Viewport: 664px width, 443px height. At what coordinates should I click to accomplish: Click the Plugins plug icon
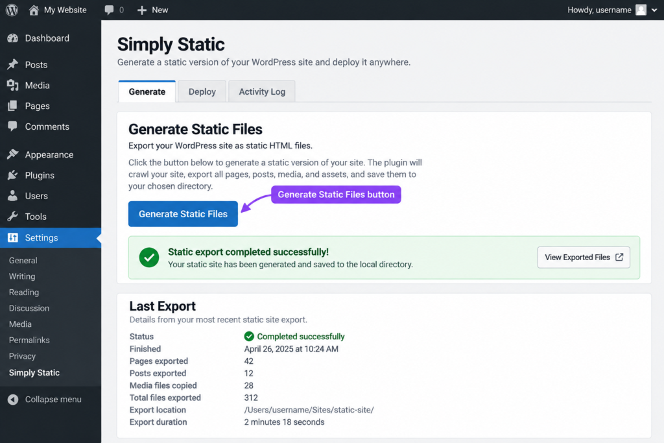[13, 175]
